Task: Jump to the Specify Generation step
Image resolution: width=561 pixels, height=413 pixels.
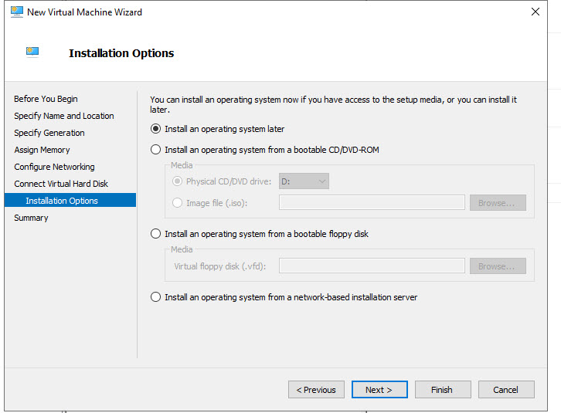Action: pos(49,133)
